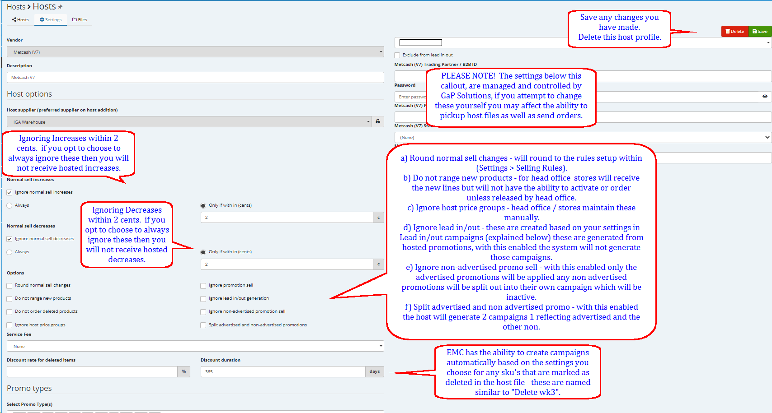Enable Do not order deleted products
Image resolution: width=772 pixels, height=413 pixels.
(9, 312)
